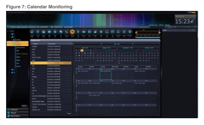Viewport: 204px width, 125px height.
Task: Go to next month with right arrow
Action: 132,44
